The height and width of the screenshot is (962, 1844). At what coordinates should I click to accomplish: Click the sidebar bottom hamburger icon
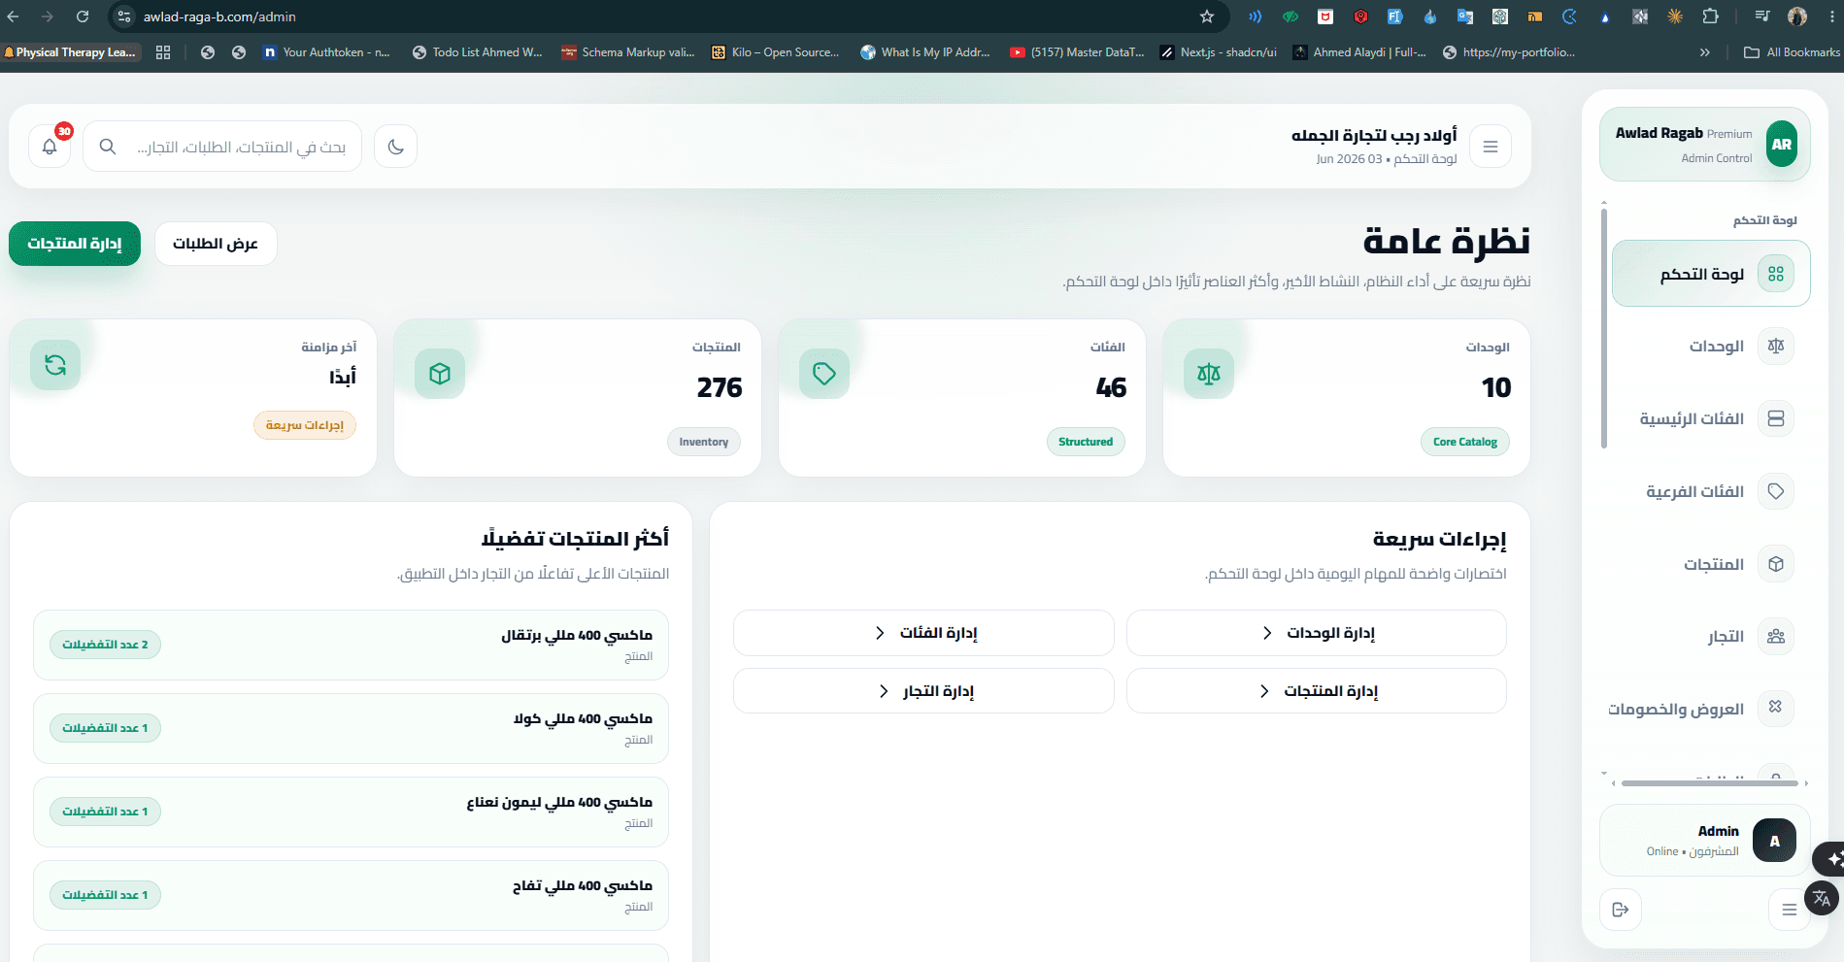click(1790, 910)
